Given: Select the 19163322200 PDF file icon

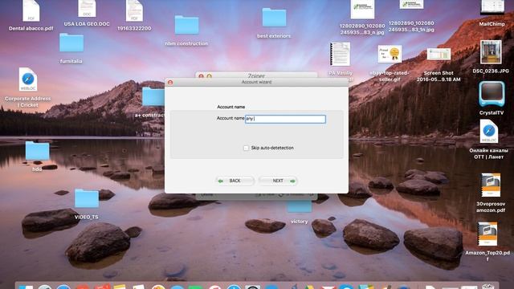Looking at the screenshot, I should [x=134, y=10].
